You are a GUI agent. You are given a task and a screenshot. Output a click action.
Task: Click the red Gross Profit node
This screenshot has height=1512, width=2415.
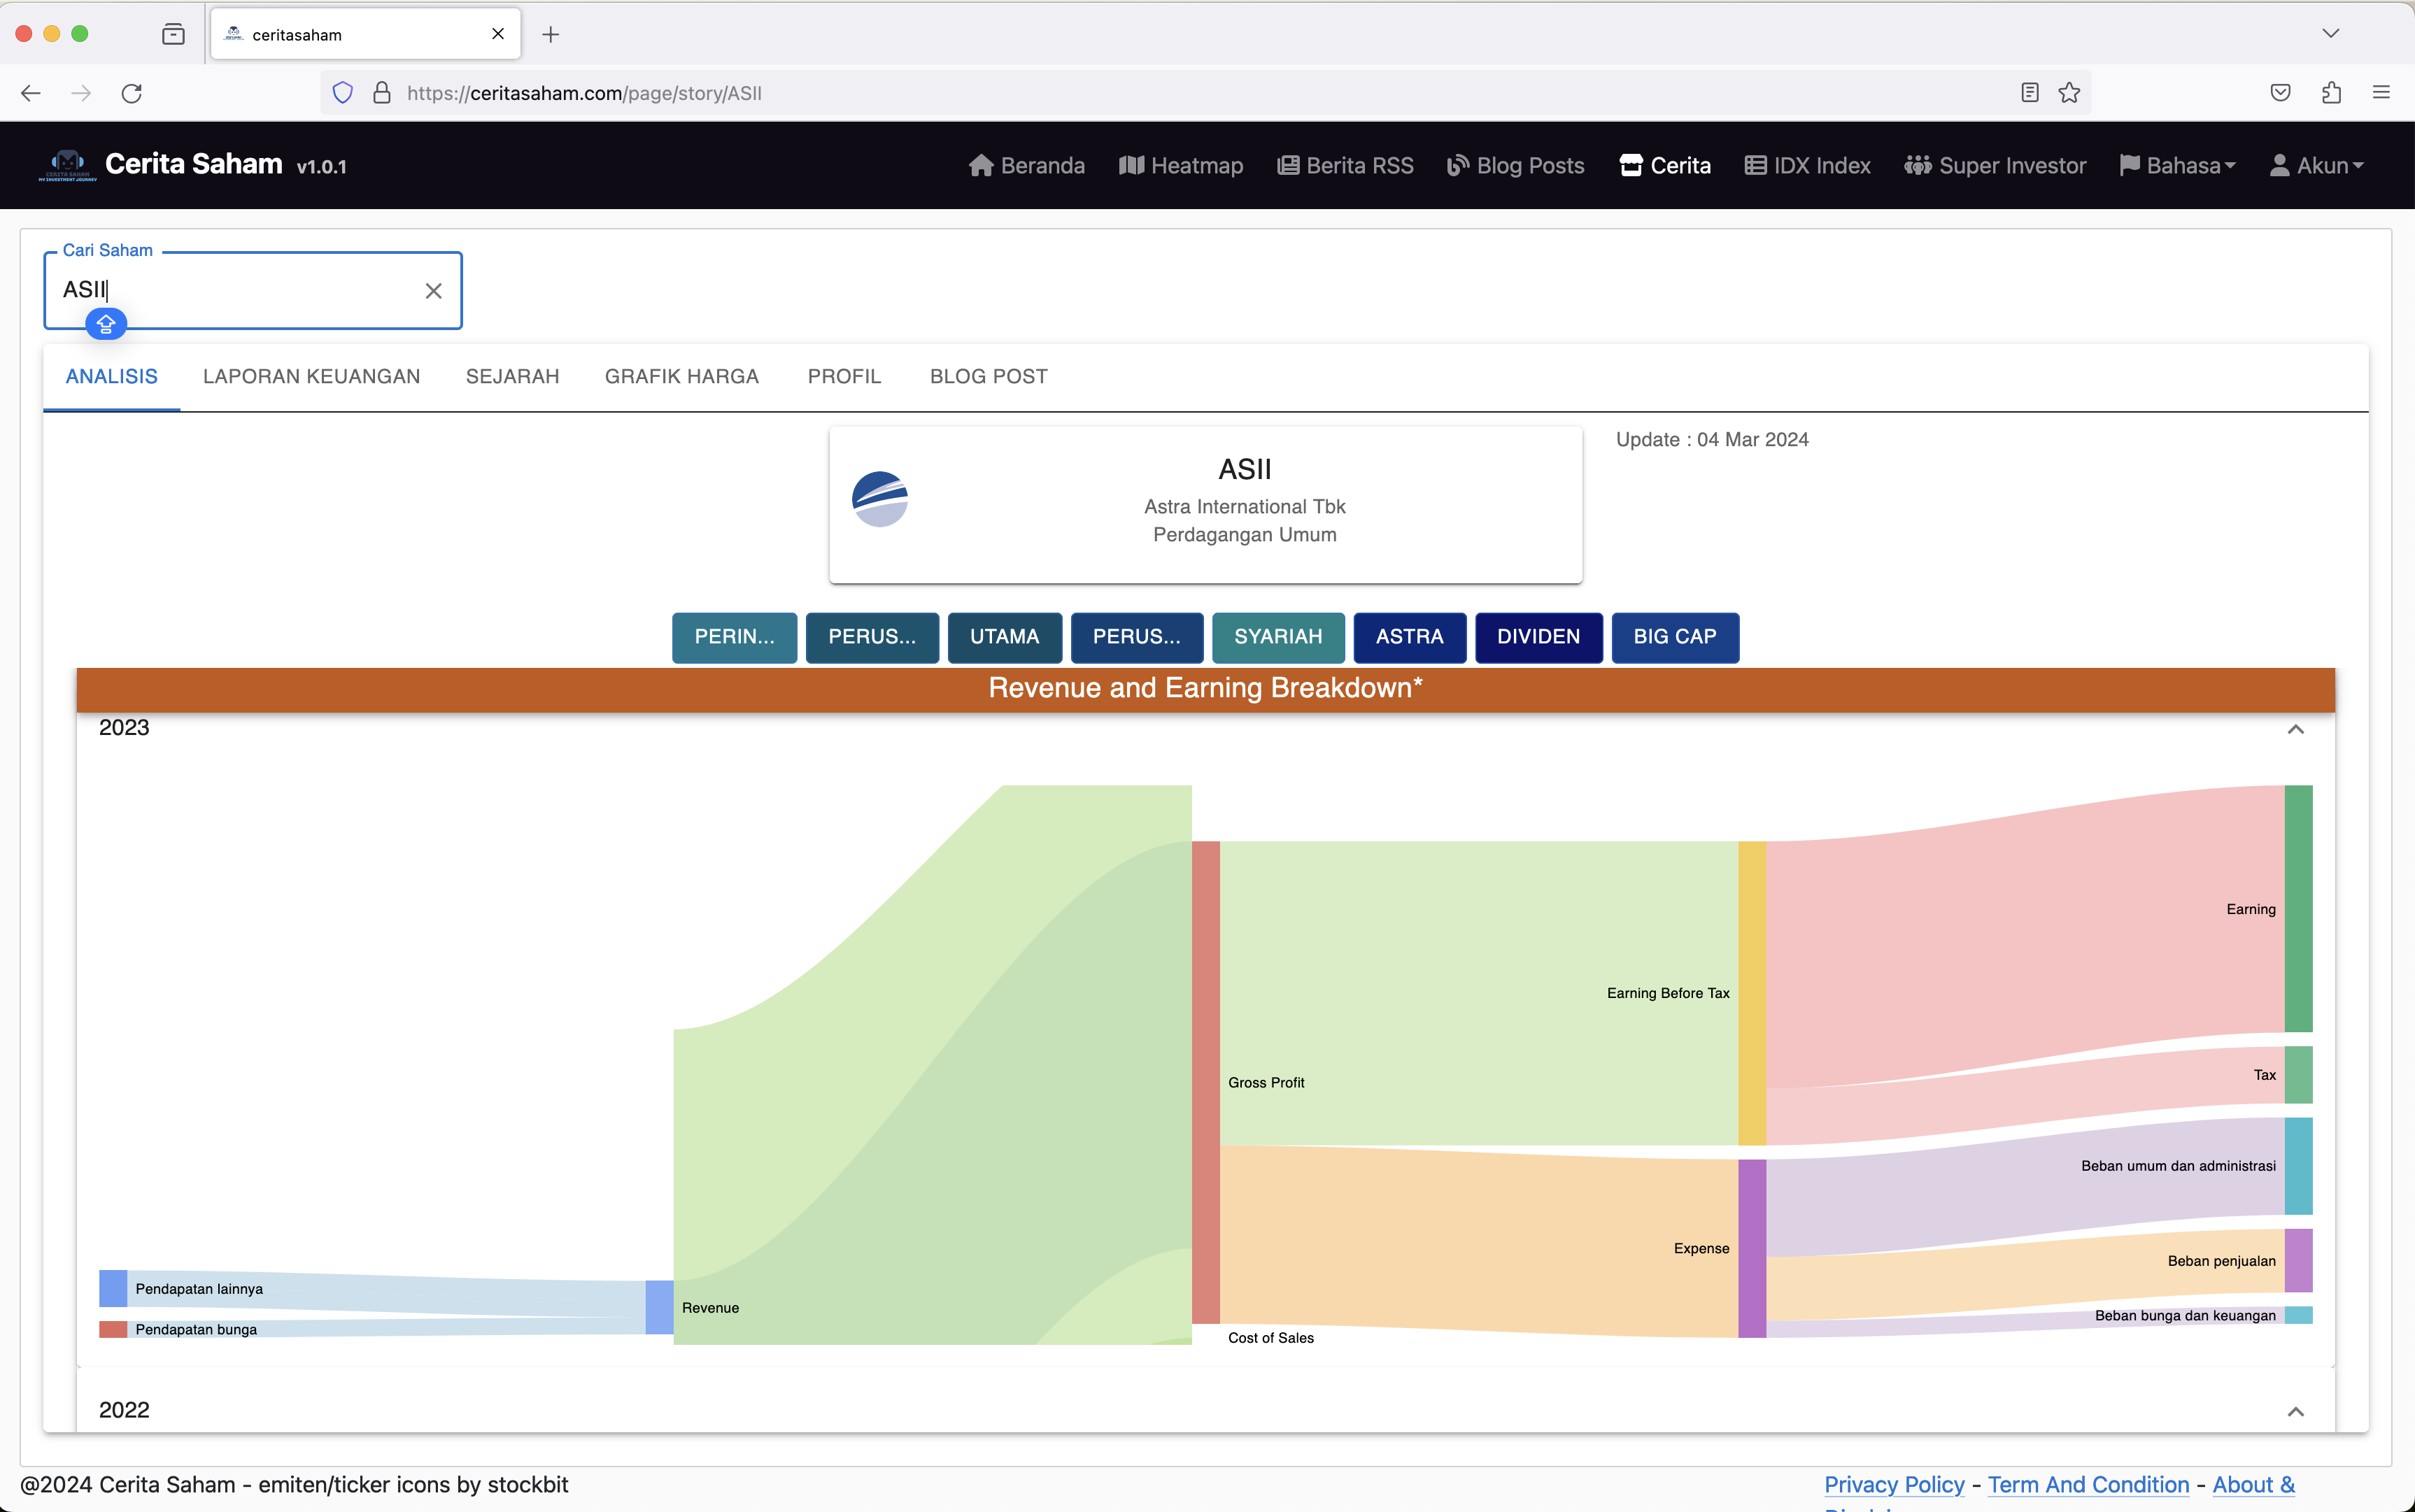point(1205,1082)
